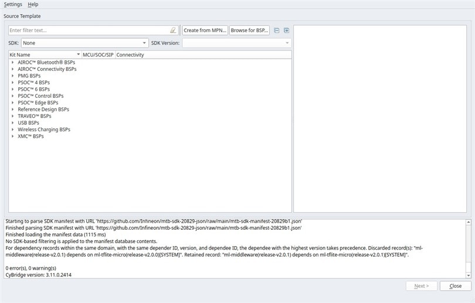The image size is (475, 303).
Task: Click the expand all tree icon
Action: coord(286,30)
